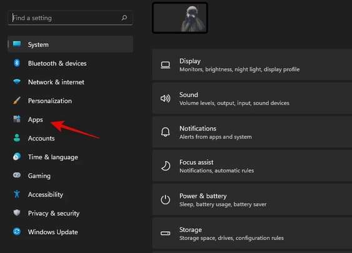Click the Notifications bell icon
The width and height of the screenshot is (352, 253).
click(166, 132)
